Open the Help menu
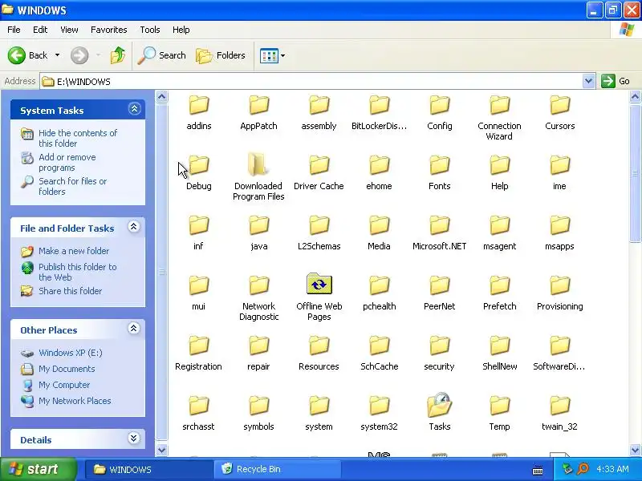Screen dimensions: 642x481 coord(181,30)
